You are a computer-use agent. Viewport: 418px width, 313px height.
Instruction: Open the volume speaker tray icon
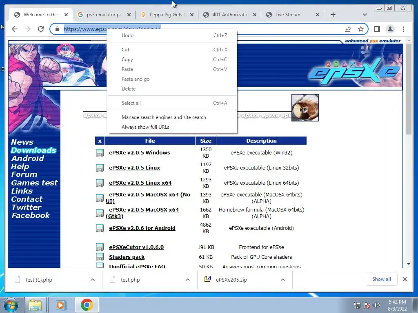(x=377, y=305)
